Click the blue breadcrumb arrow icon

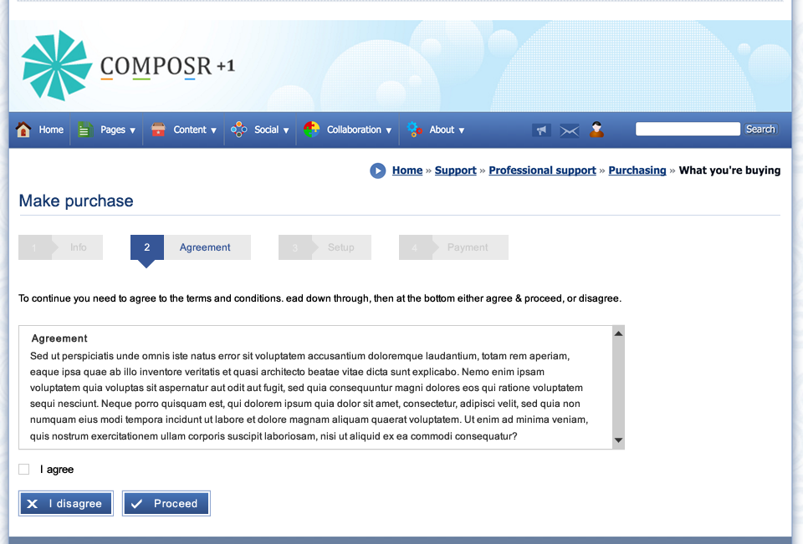point(378,170)
